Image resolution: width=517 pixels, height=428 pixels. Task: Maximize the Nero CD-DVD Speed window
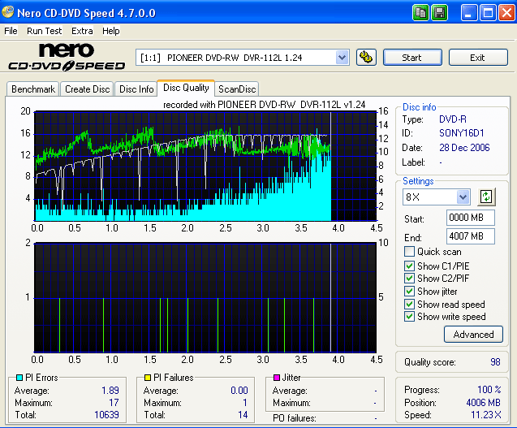click(488, 13)
